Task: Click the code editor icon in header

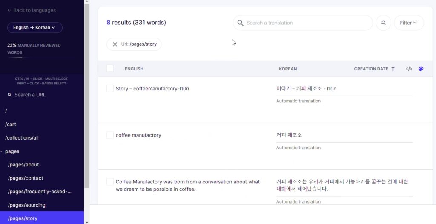Action: coord(409,69)
